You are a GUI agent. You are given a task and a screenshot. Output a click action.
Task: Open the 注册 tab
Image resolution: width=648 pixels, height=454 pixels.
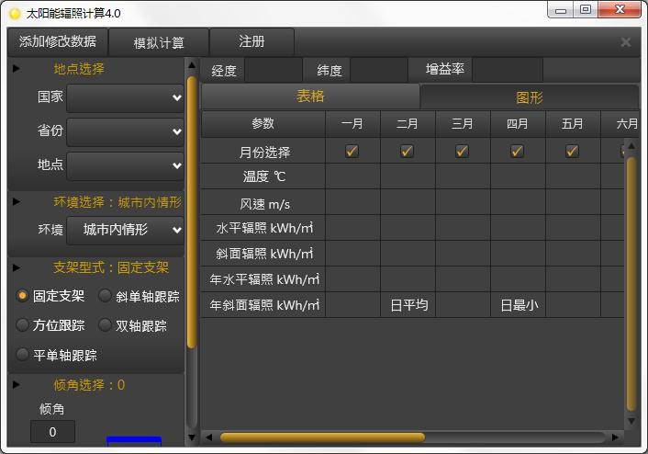[251, 41]
